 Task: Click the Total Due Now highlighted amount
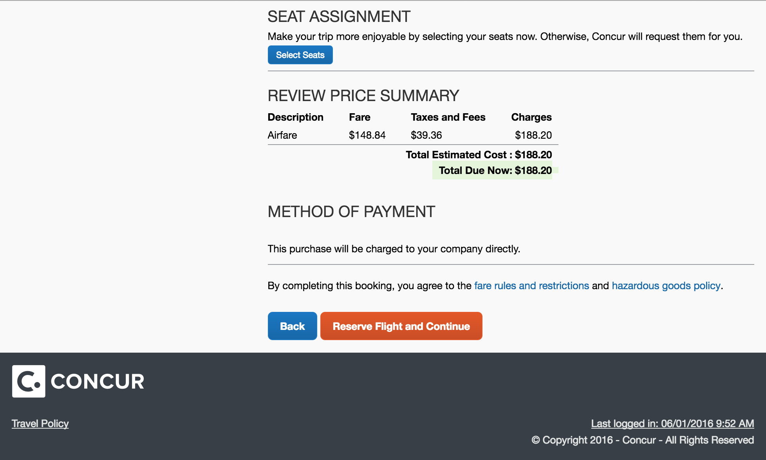(x=495, y=170)
